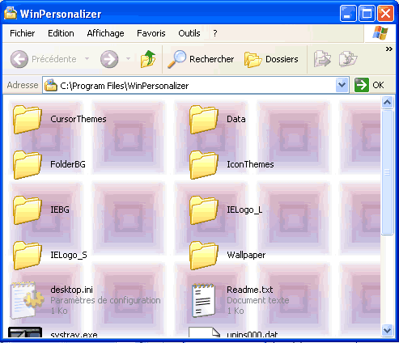Image resolution: width=399 pixels, height=343 pixels.
Task: Click the Up one level folder icon
Action: [148, 59]
